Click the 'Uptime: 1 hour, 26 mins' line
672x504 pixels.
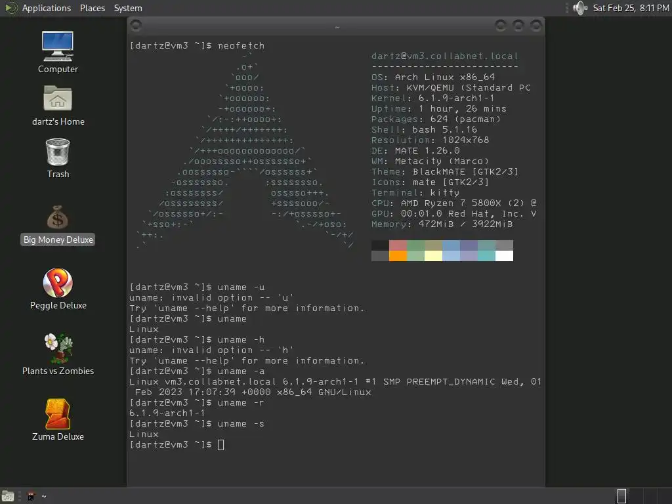[x=439, y=109]
